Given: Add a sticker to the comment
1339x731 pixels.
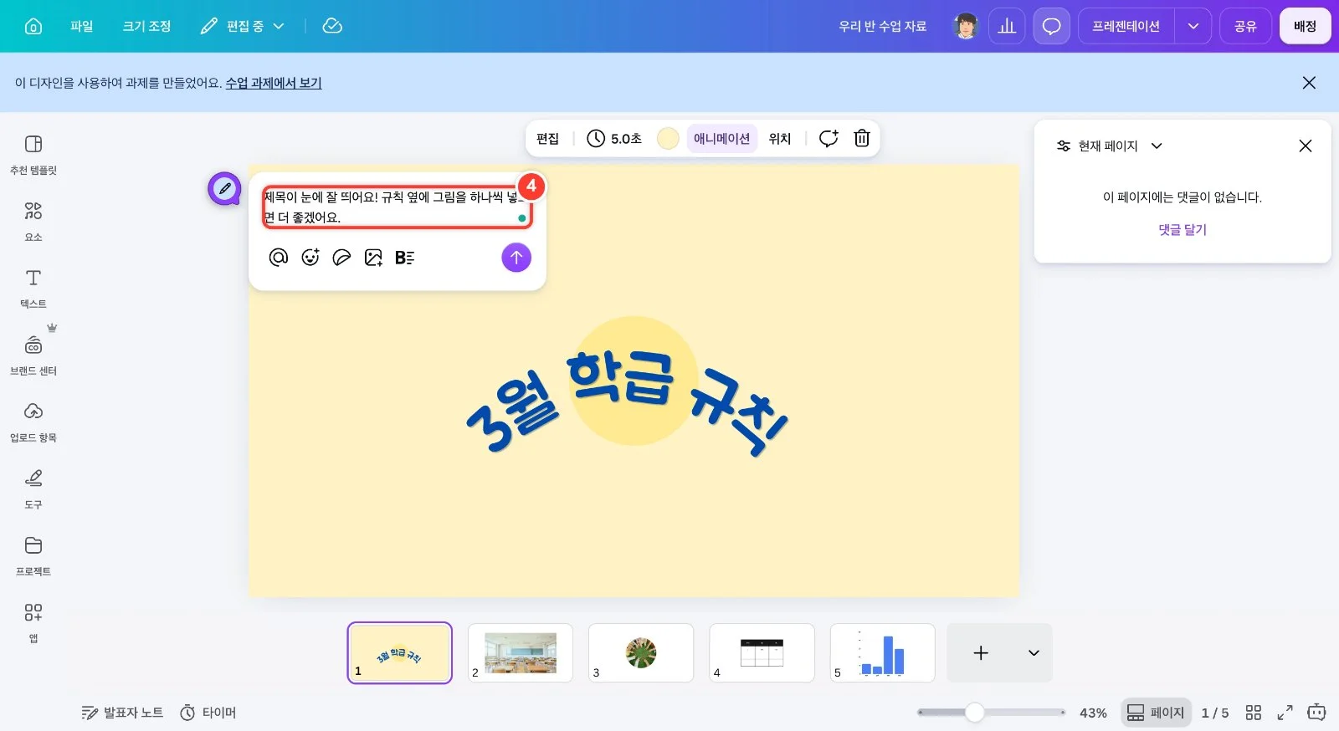Looking at the screenshot, I should [x=341, y=258].
